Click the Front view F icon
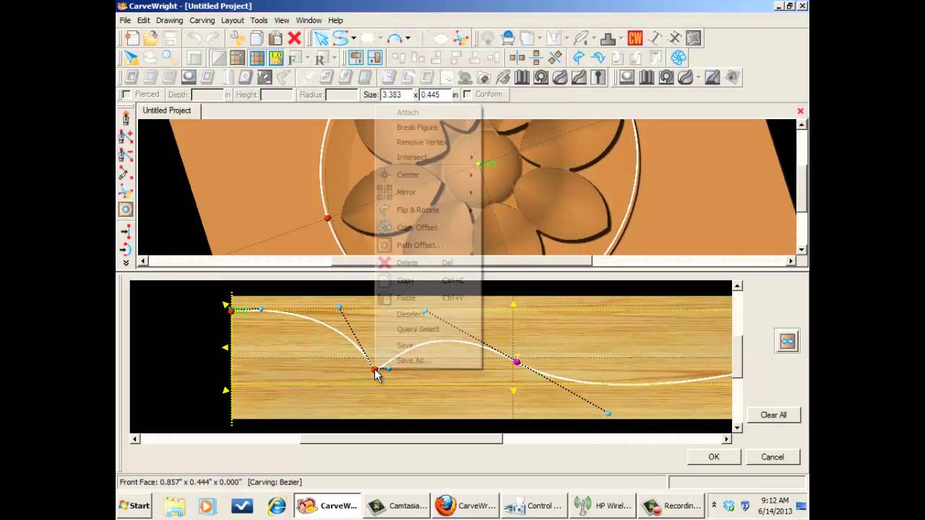This screenshot has height=520, width=925. 294,58
